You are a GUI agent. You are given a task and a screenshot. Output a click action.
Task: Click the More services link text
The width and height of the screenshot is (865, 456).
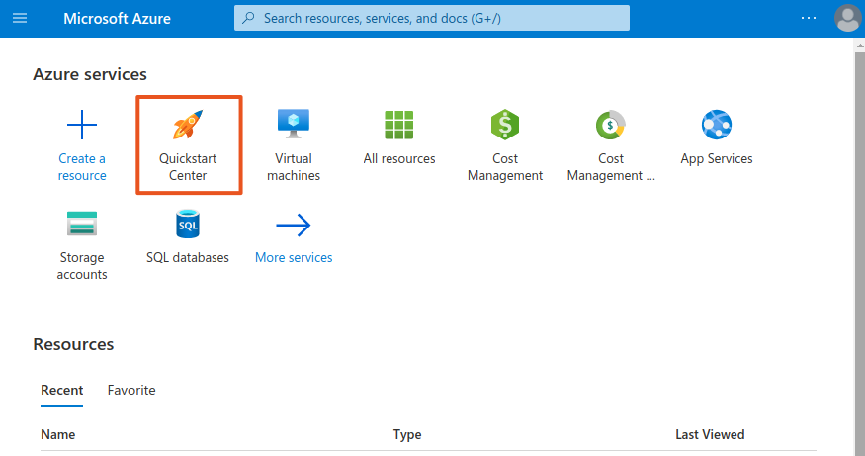294,258
